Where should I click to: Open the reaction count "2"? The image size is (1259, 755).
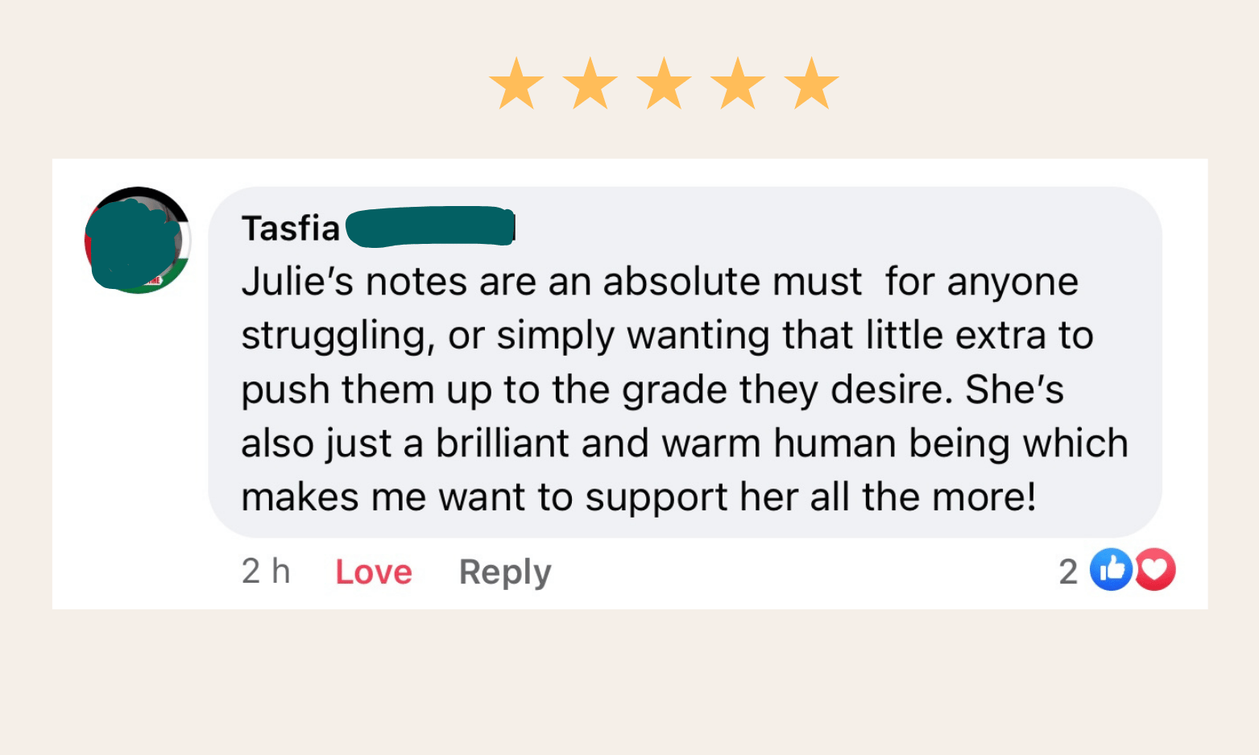click(1068, 571)
